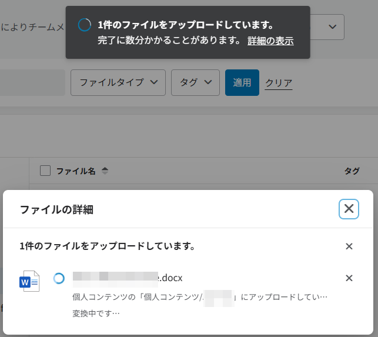
Task: Click the クリア link
Action: [279, 83]
